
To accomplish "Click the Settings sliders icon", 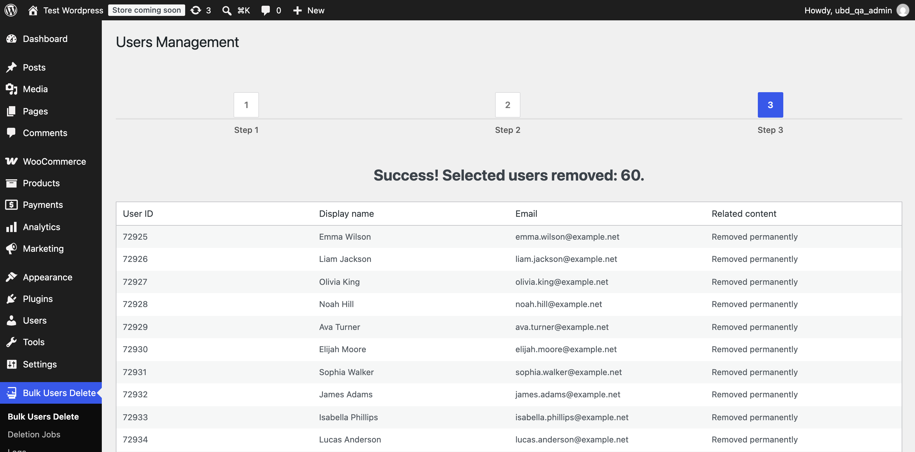I will [11, 364].
